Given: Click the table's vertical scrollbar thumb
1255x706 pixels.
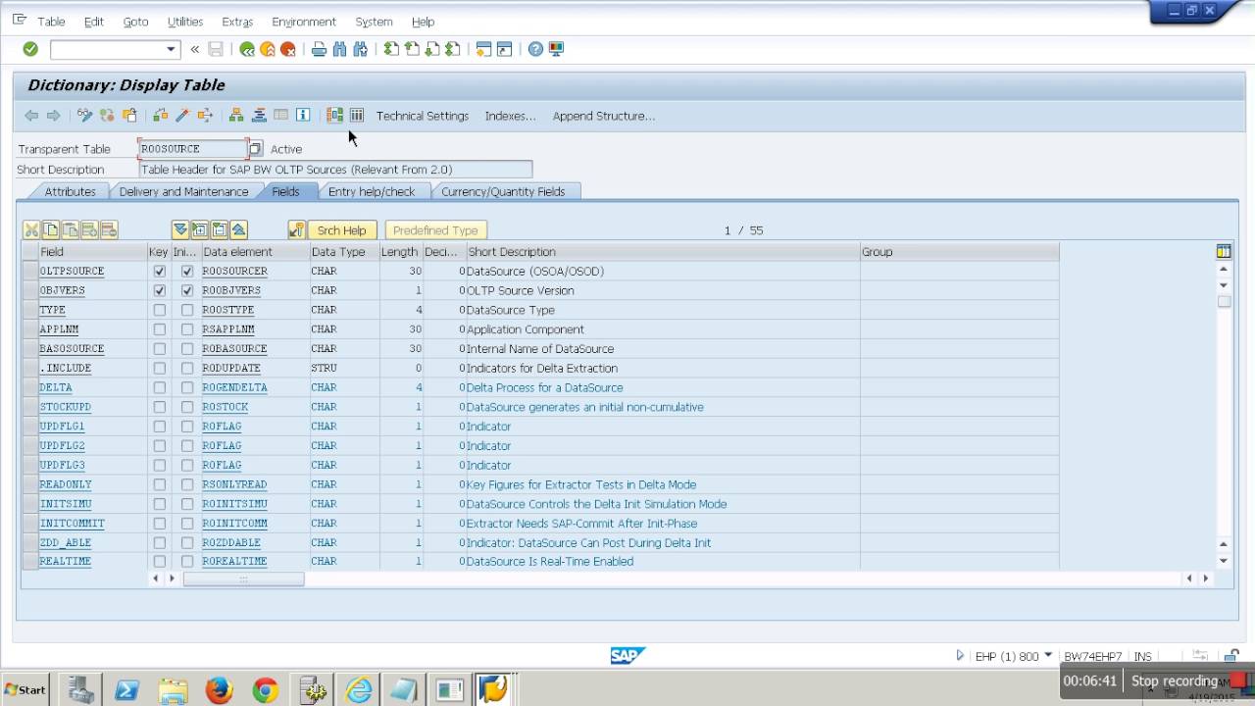Looking at the screenshot, I should pyautogui.click(x=1224, y=302).
